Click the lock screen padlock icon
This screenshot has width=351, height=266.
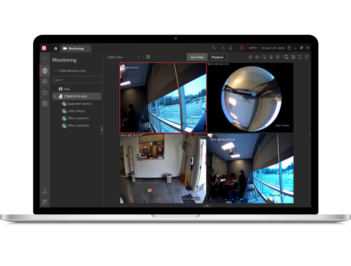(289, 48)
